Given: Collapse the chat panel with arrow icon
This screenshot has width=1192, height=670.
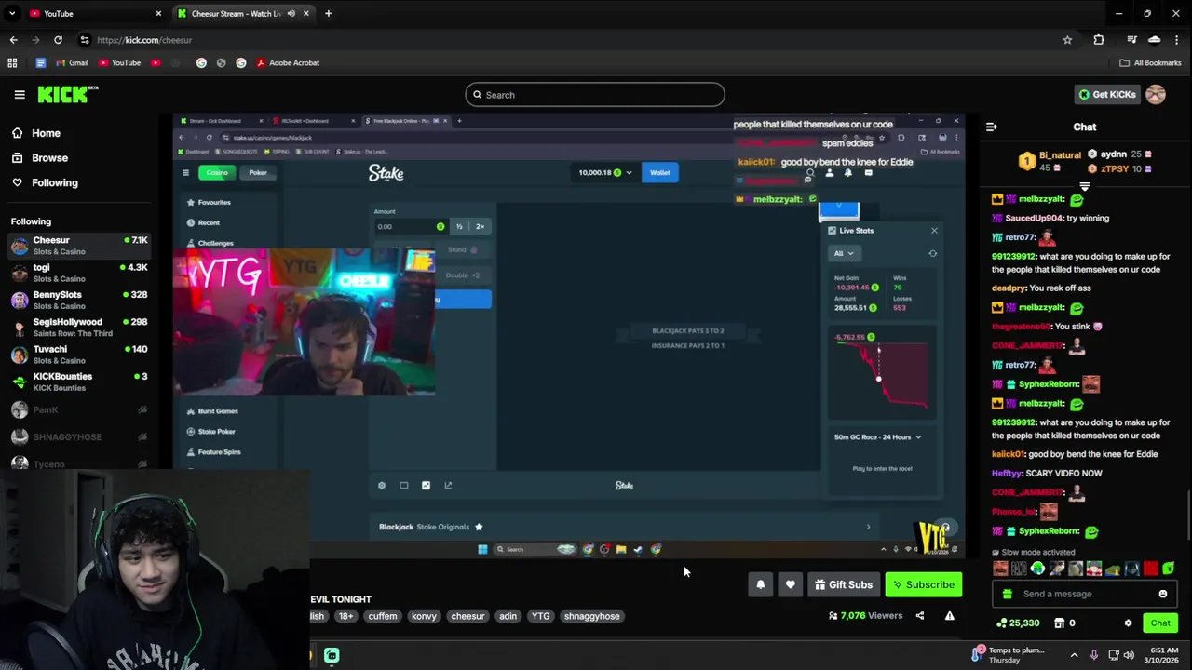Looking at the screenshot, I should [992, 127].
